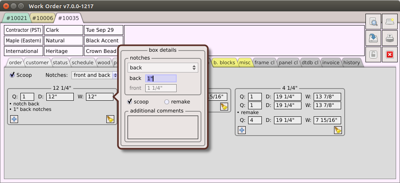Click the additional comments text area
The image size is (400, 183).
tap(163, 127)
